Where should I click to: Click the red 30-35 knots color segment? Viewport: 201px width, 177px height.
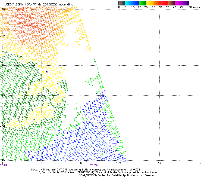(x=164, y=3)
